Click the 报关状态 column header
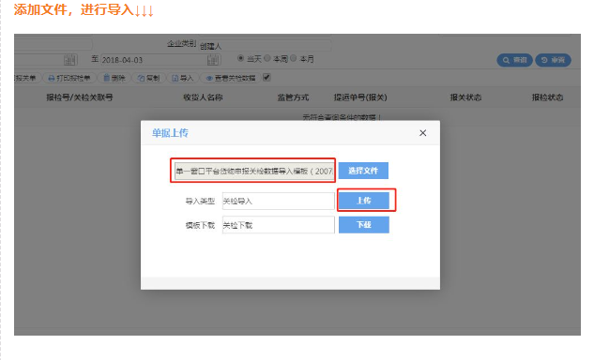Viewport: 594px width, 360px height. coord(465,97)
